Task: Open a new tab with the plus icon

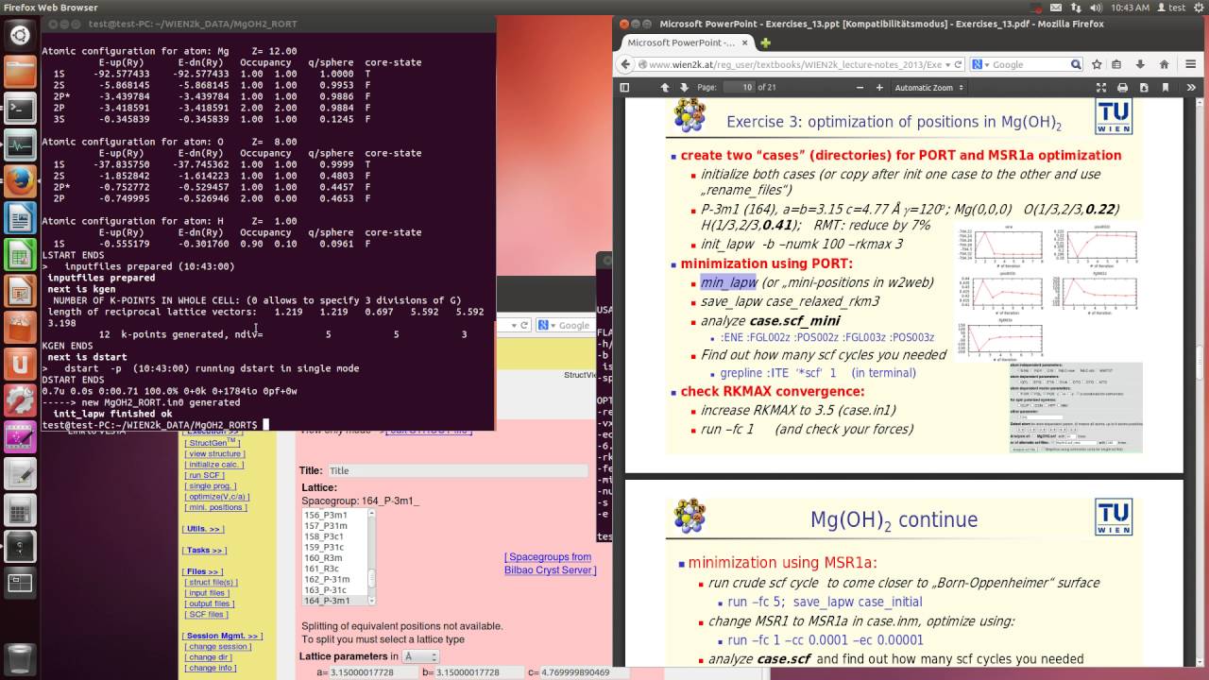Action: point(765,42)
